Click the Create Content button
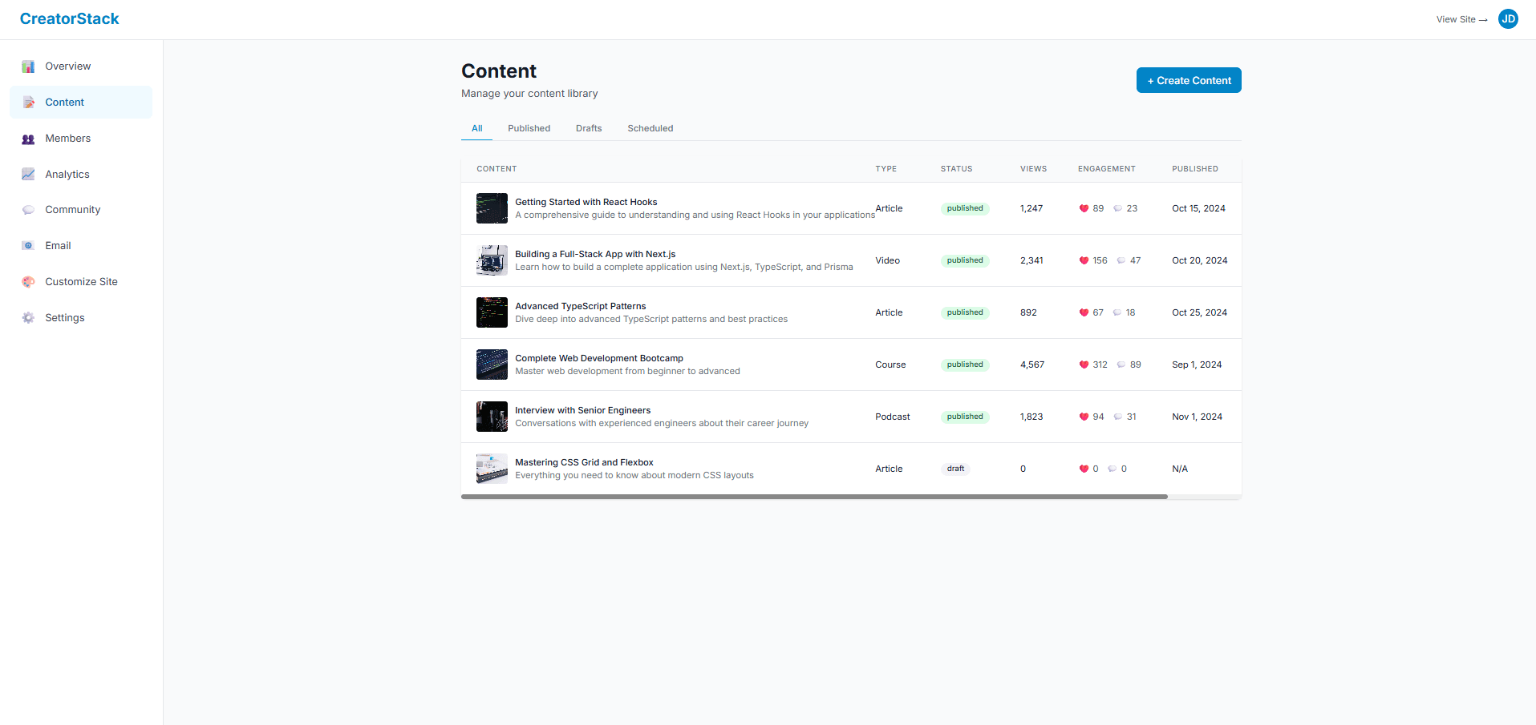Image resolution: width=1536 pixels, height=725 pixels. [x=1188, y=80]
